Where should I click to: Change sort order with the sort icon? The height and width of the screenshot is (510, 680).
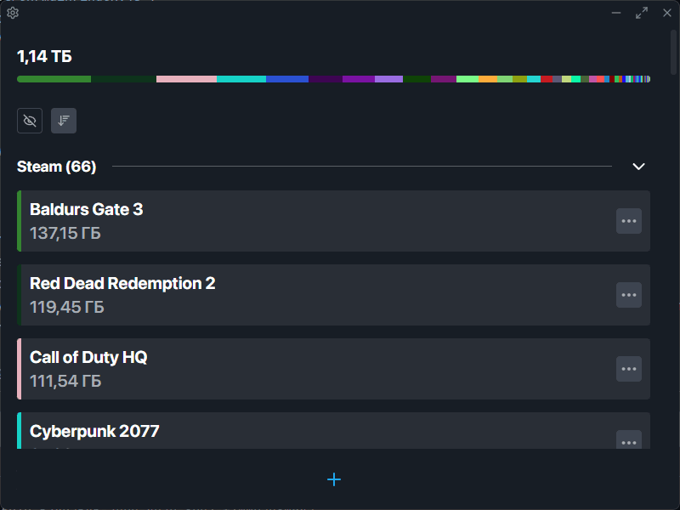tap(63, 120)
